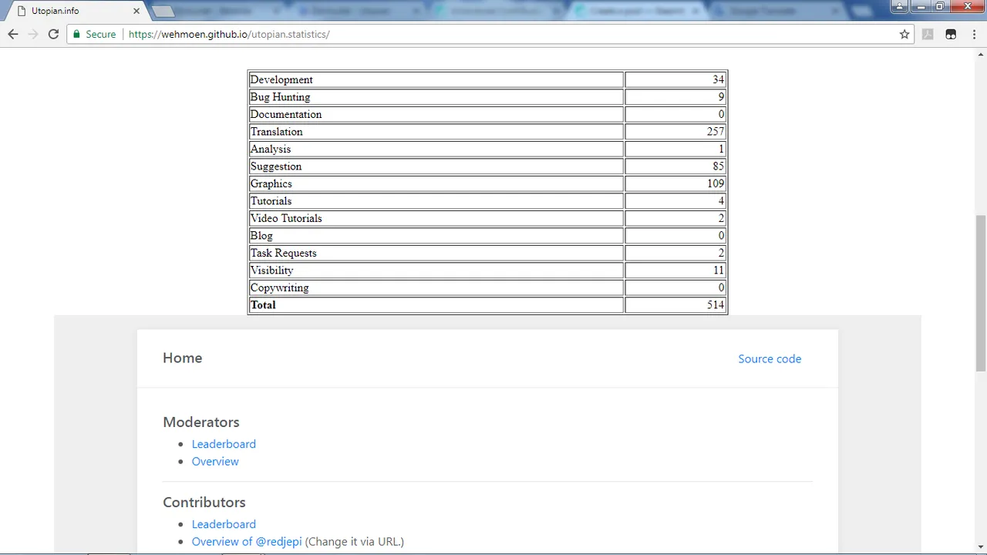Select the Analysis row label
Image resolution: width=987 pixels, height=555 pixels.
tap(271, 149)
